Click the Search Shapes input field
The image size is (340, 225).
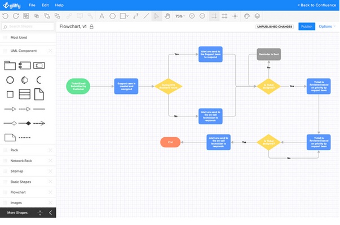(28, 26)
